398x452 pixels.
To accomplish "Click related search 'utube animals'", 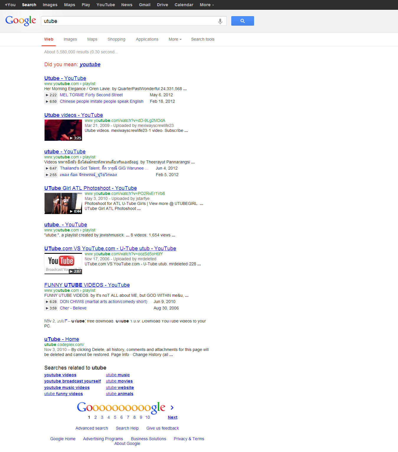I will click(x=119, y=394).
